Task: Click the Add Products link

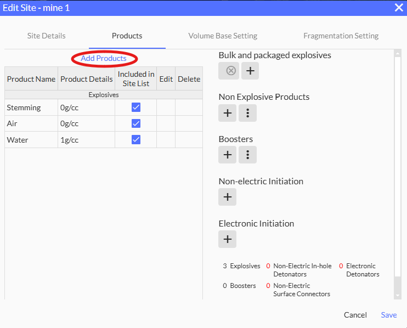Action: pos(104,58)
